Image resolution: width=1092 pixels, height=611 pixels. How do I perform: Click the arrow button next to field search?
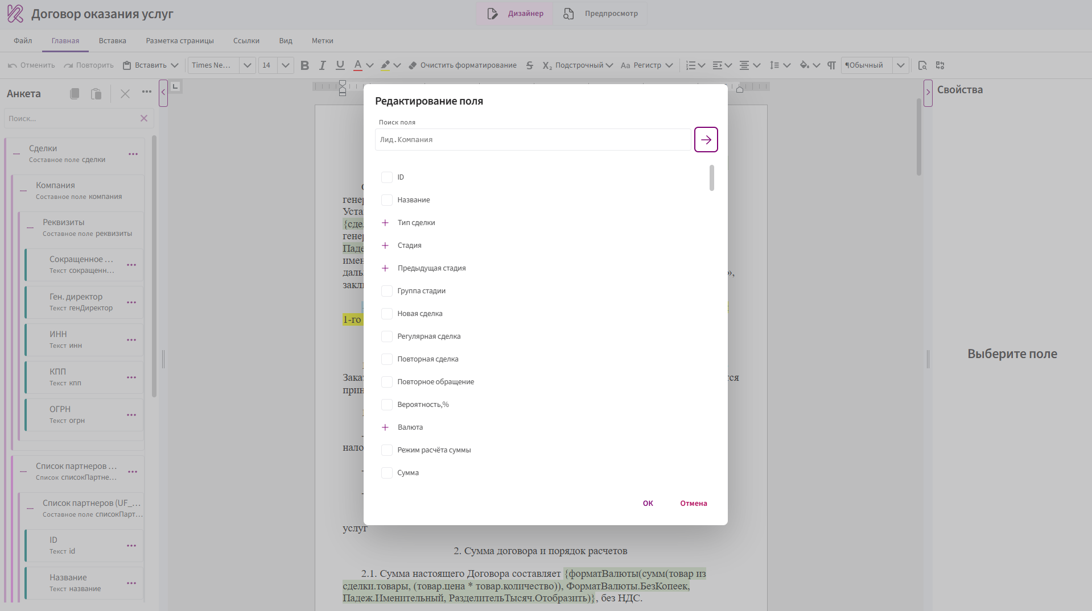[706, 140]
